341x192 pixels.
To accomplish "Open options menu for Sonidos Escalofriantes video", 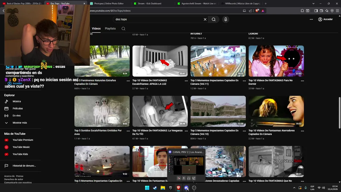I will pos(128,131).
